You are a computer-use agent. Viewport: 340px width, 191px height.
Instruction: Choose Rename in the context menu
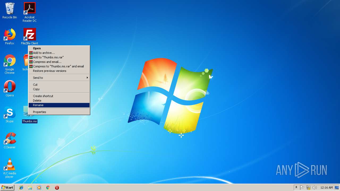59,105
